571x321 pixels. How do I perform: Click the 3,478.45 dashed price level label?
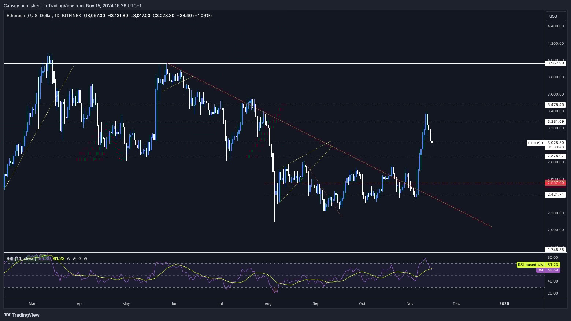[556, 104]
